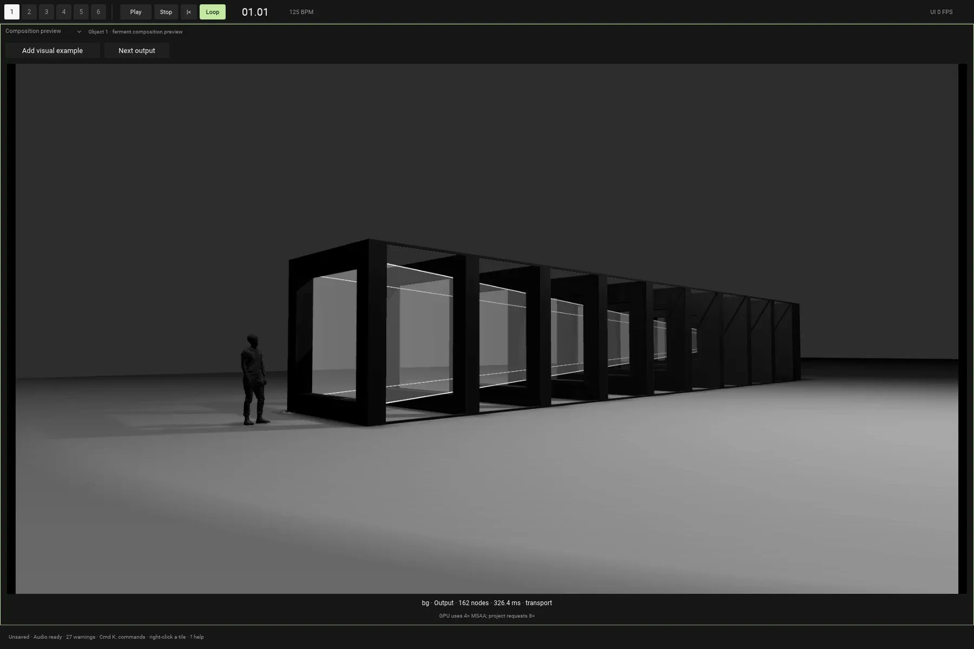
Task: Click the Next output button
Action: pyautogui.click(x=137, y=51)
